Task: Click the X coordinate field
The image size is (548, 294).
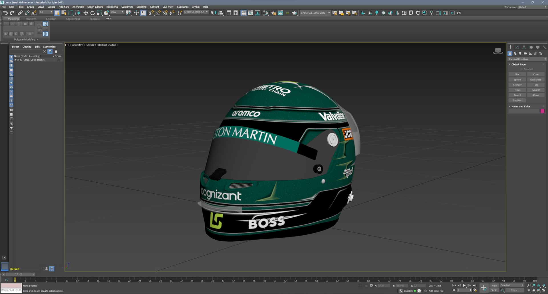Action: pos(383,285)
